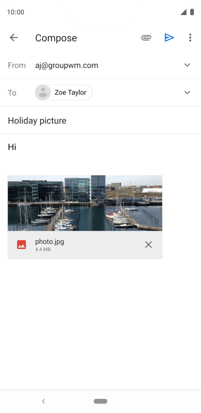This screenshot has height=413, width=201.
Task: Select the Zoe Taylor recipient chip
Action: pos(63,93)
